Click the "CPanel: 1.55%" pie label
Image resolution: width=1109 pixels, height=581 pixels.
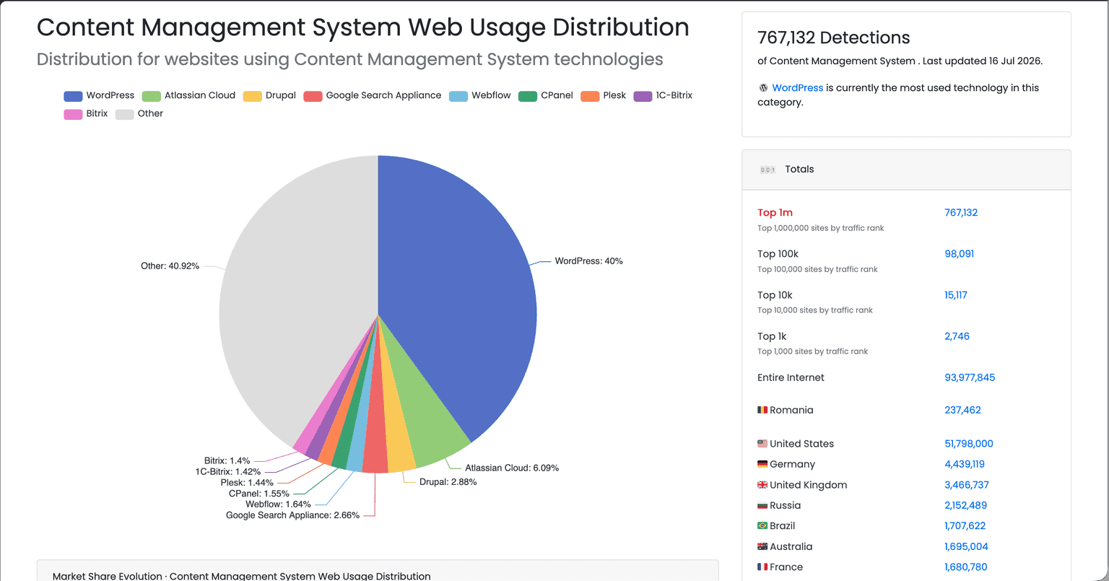pyautogui.click(x=258, y=494)
